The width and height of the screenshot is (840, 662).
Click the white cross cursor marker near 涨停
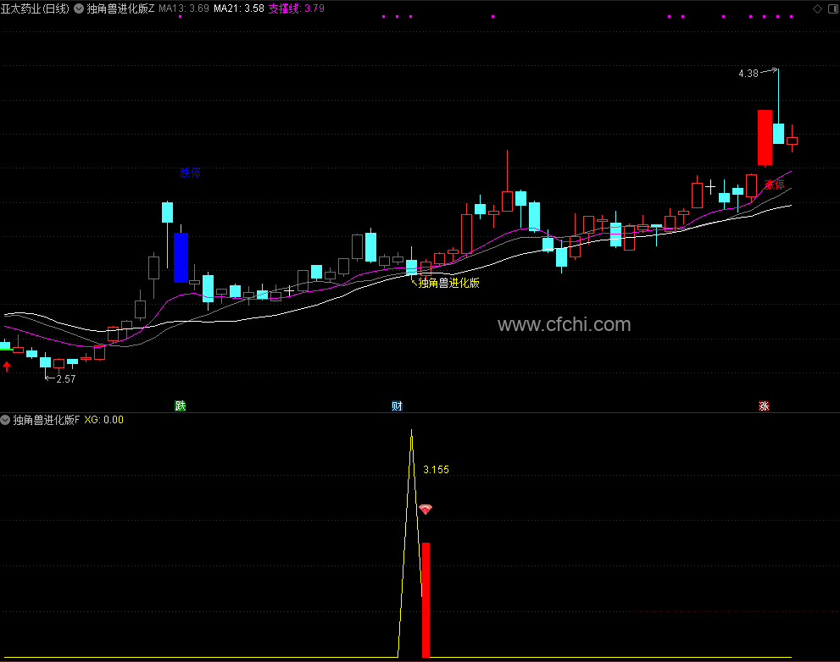point(710,187)
